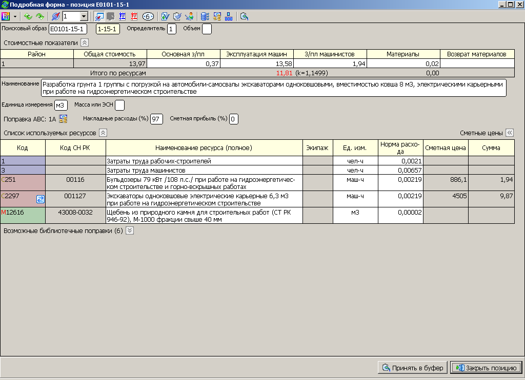
Task: Click the compass icon in toolbar
Action: tap(56, 16)
